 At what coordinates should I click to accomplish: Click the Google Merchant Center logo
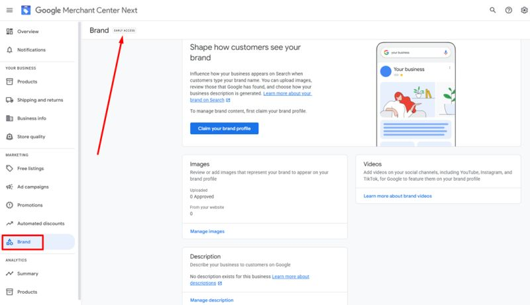(x=26, y=10)
